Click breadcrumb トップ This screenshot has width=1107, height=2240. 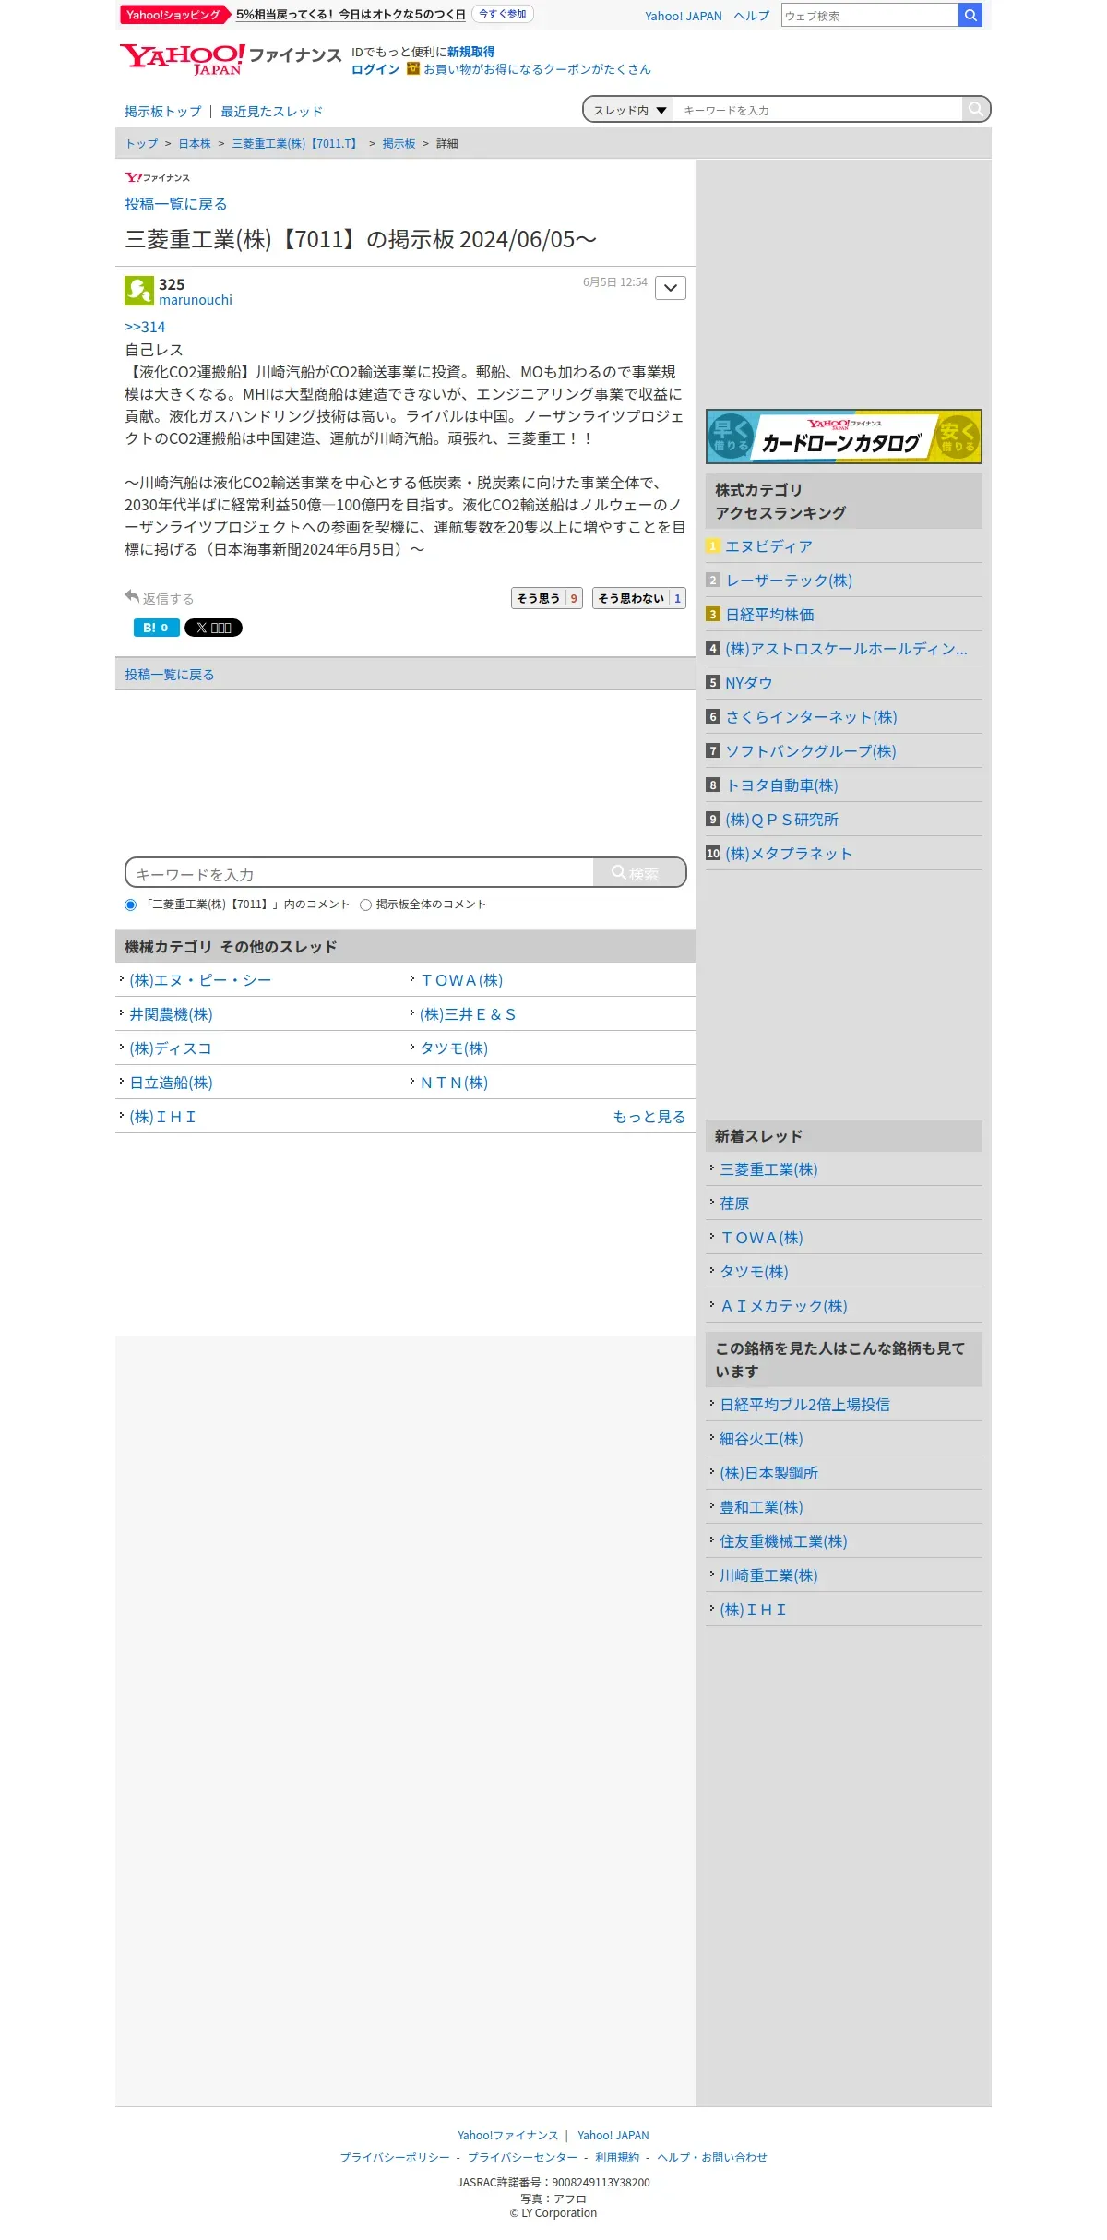click(142, 144)
